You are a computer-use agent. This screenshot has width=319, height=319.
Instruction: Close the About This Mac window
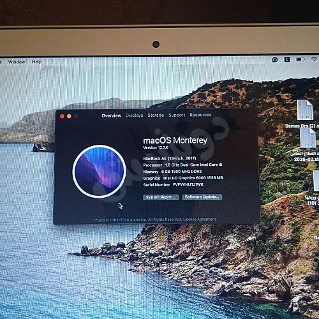[62, 116]
